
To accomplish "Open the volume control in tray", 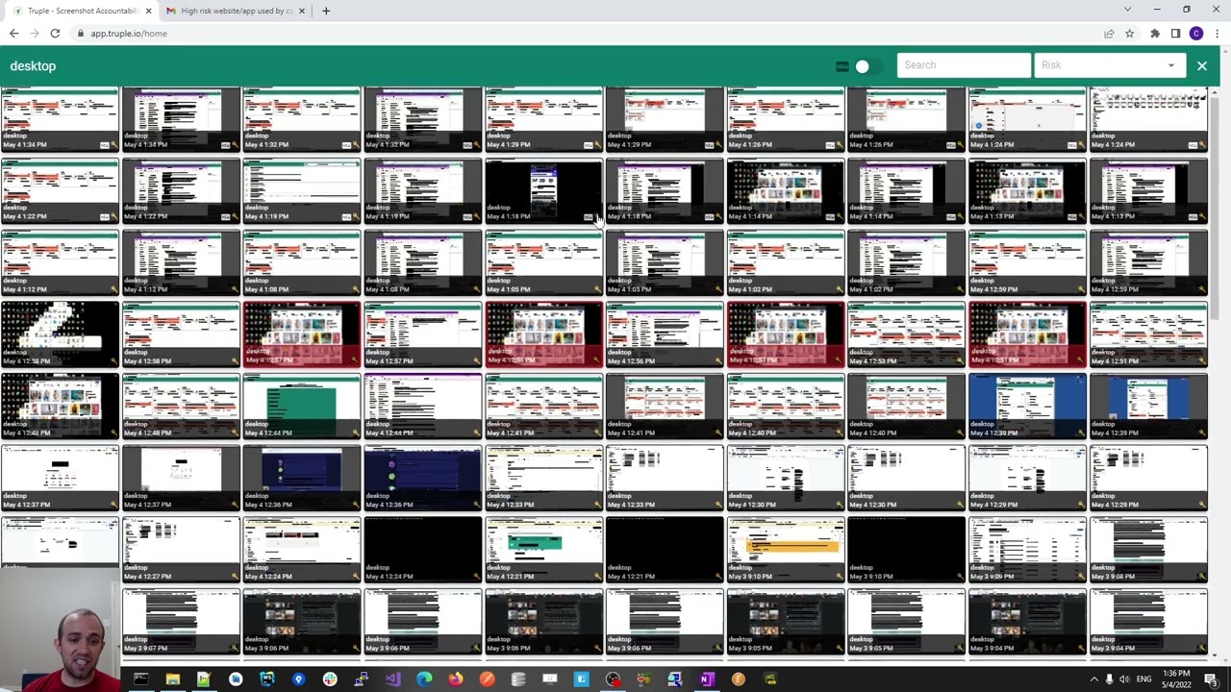I will pyautogui.click(x=1125, y=680).
